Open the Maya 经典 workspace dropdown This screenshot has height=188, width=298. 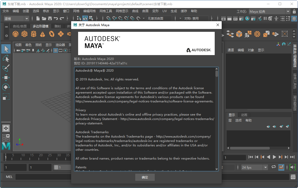tap(269, 11)
